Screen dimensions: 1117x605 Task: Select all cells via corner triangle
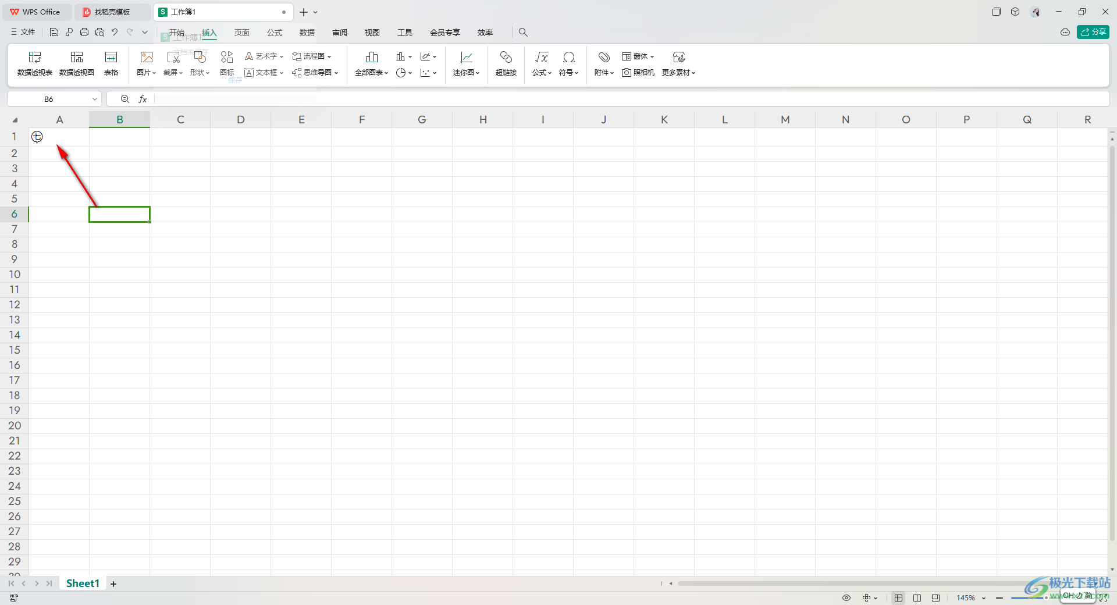(x=15, y=120)
